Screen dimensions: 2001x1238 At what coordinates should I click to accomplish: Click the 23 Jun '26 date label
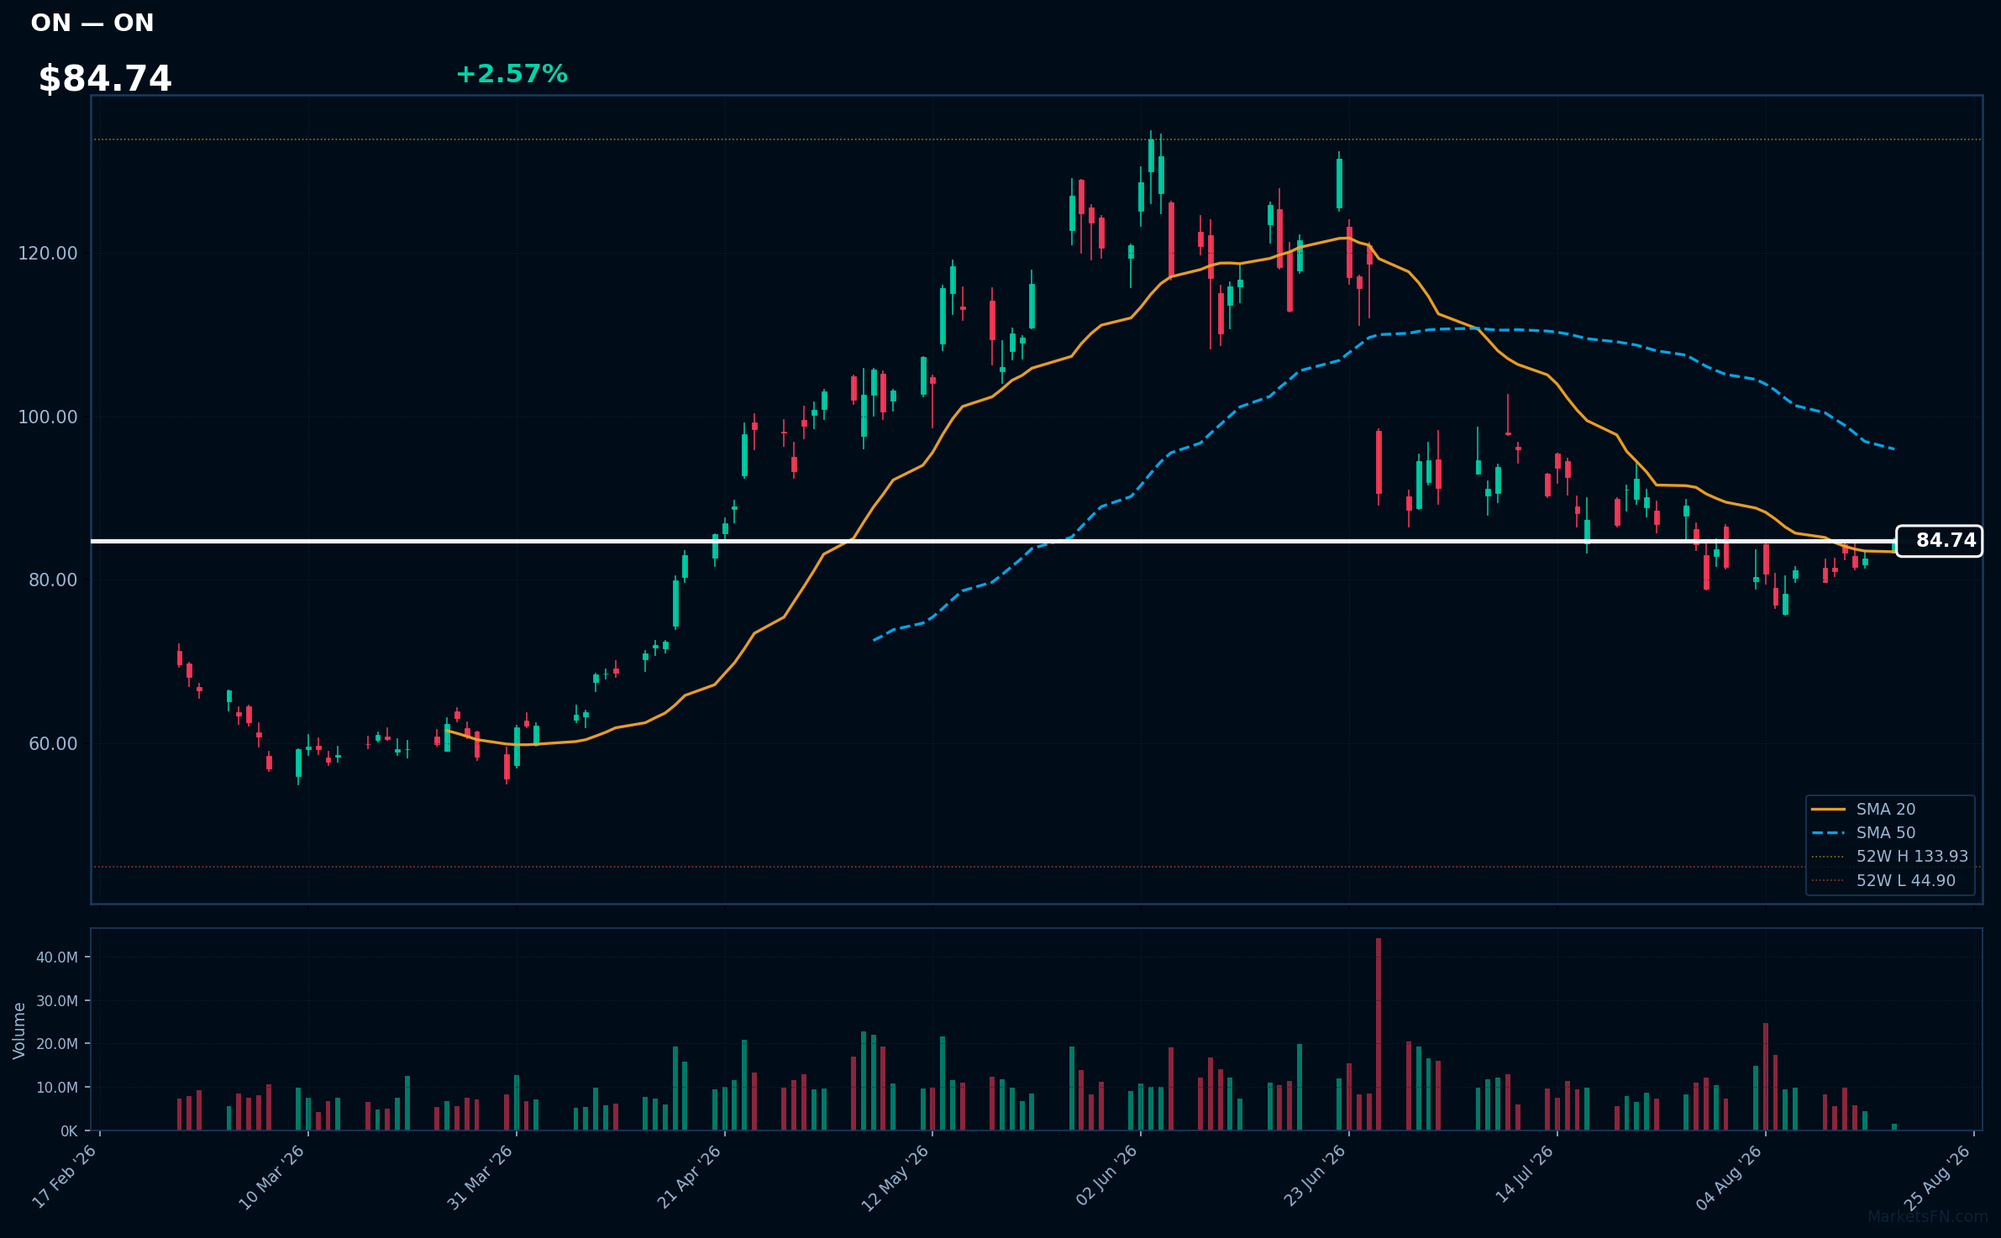(x=1316, y=1176)
